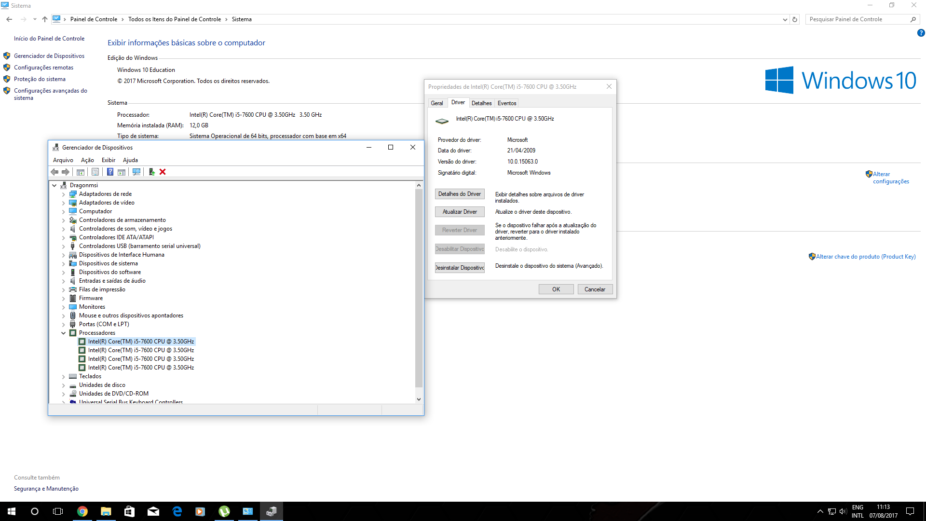Viewport: 926px width, 521px height.
Task: Open Proteção do sistema link
Action: 40,79
